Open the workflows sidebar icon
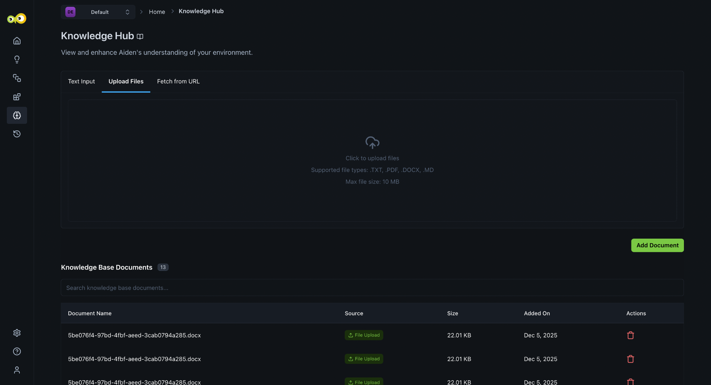 [x=17, y=78]
